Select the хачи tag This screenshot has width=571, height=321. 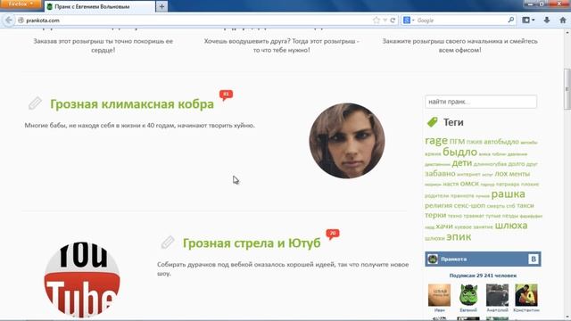444,226
